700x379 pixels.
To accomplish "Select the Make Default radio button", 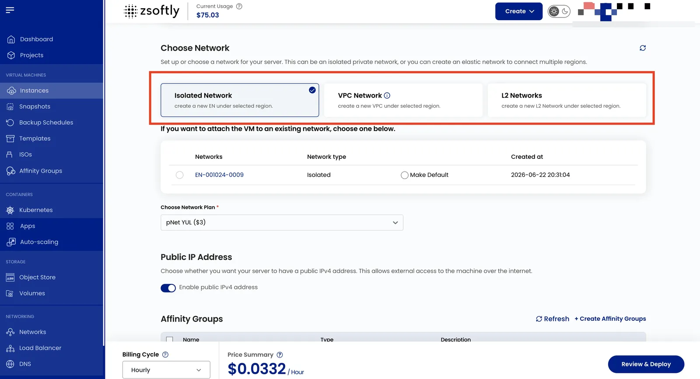I will [404, 175].
